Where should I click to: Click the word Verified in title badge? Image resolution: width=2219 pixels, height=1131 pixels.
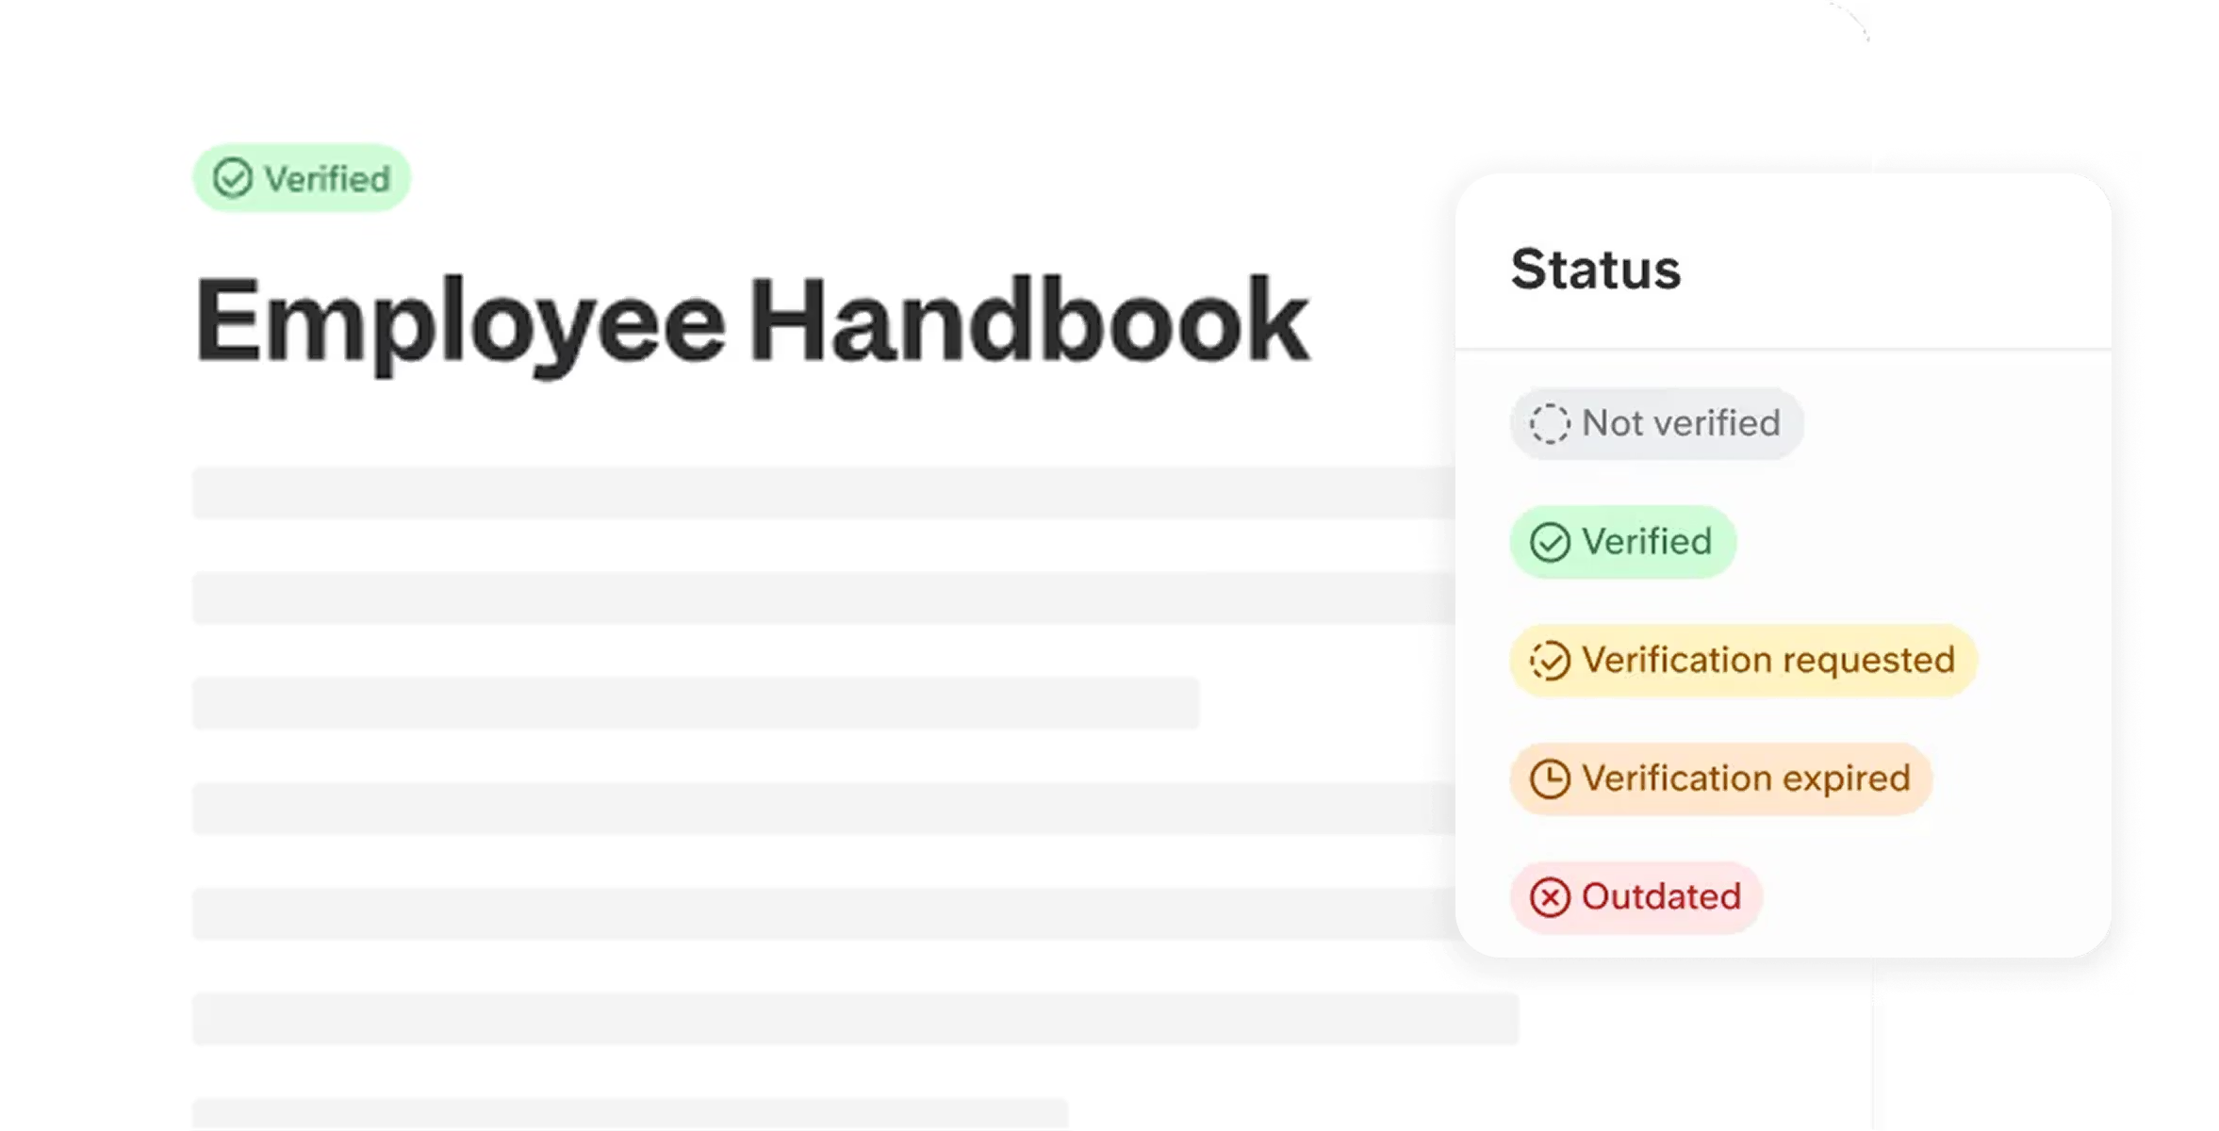[326, 179]
